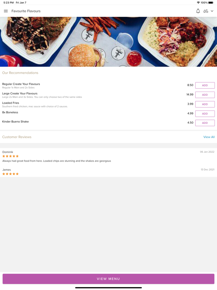
Task: Open View All customer reviews
Action: (x=209, y=137)
